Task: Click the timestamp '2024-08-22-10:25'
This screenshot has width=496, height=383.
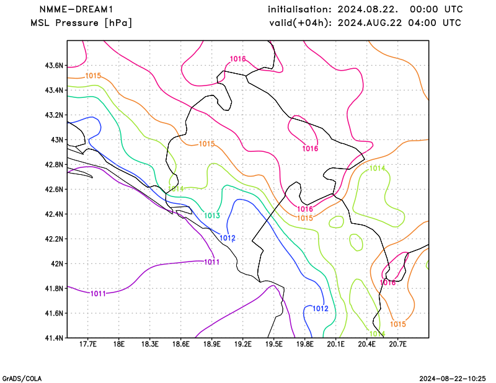Action: pos(453,379)
